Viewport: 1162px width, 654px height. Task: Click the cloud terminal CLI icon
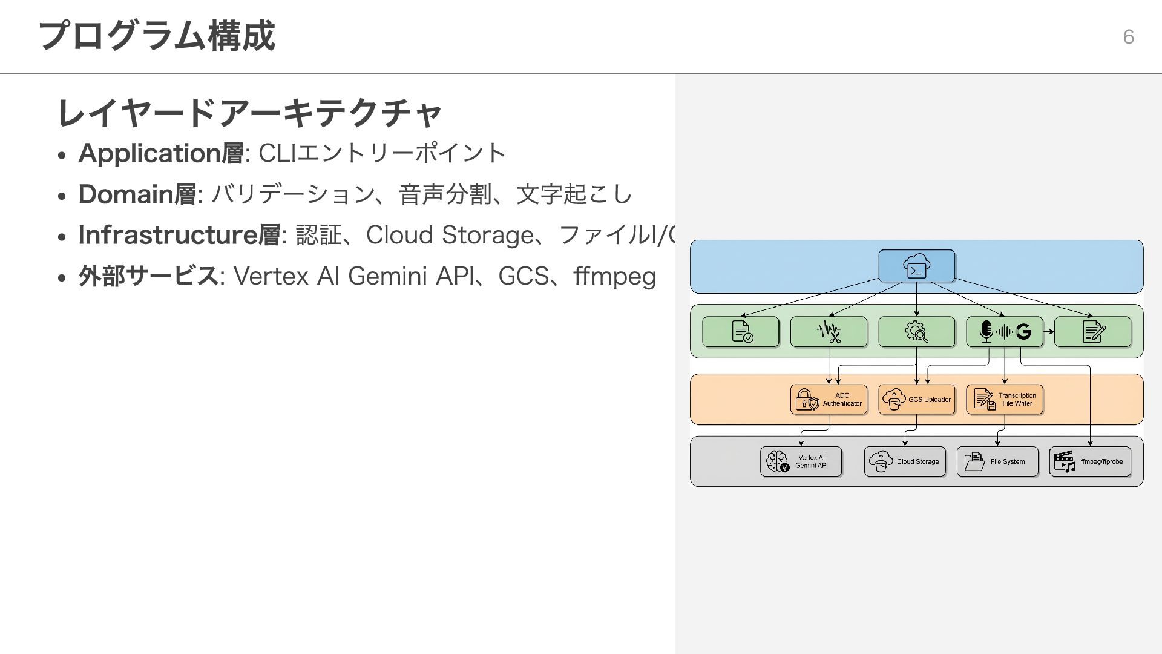tap(916, 266)
